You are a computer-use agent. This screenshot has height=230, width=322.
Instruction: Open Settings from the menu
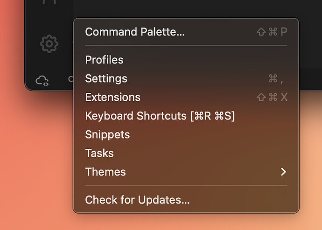(186, 78)
